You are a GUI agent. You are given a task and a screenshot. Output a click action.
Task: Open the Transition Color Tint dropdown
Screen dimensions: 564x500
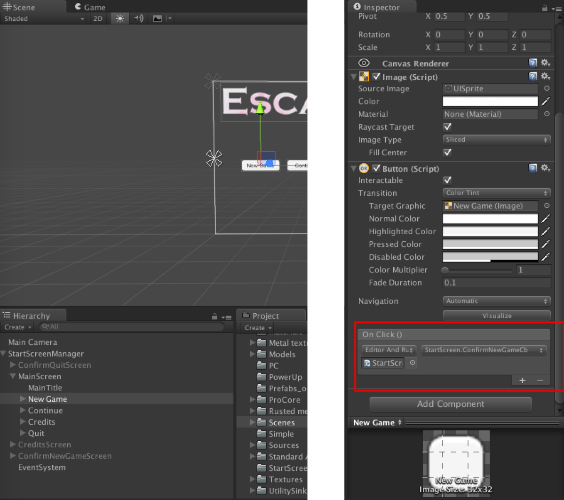coord(496,193)
